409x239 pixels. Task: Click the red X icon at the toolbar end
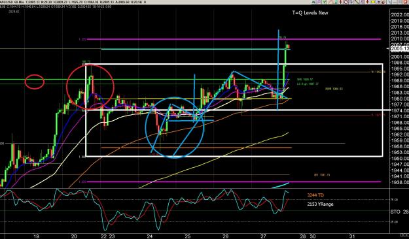405,2
